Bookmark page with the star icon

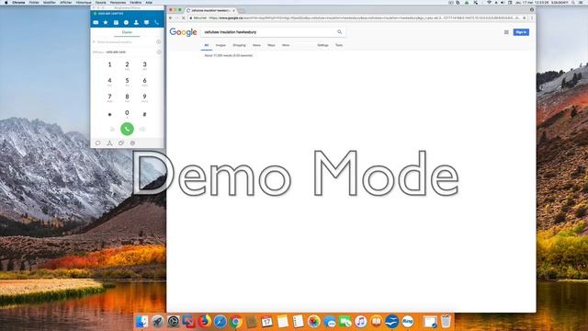click(525, 18)
